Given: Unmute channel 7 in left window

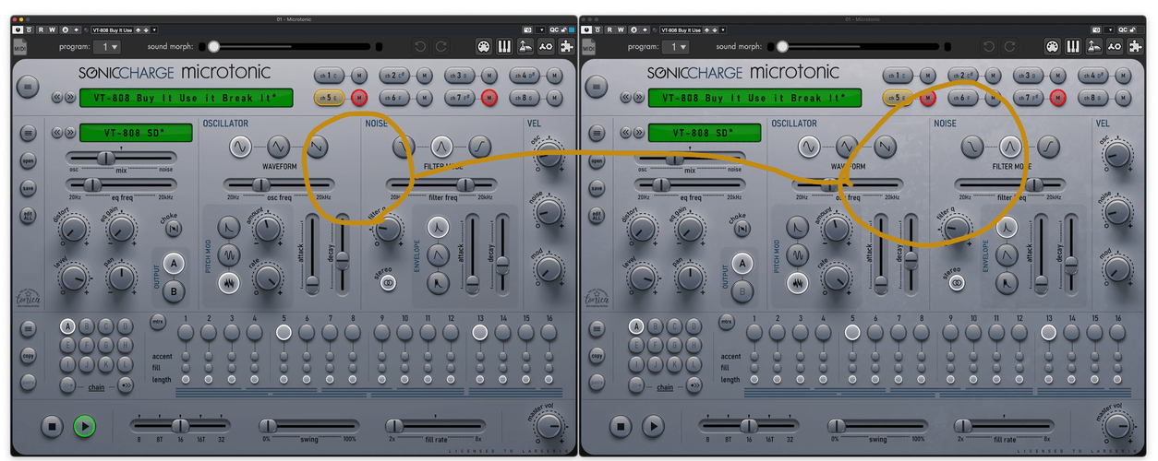Looking at the screenshot, I should [x=489, y=97].
